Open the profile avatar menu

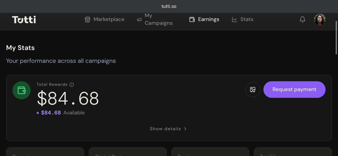tap(320, 19)
